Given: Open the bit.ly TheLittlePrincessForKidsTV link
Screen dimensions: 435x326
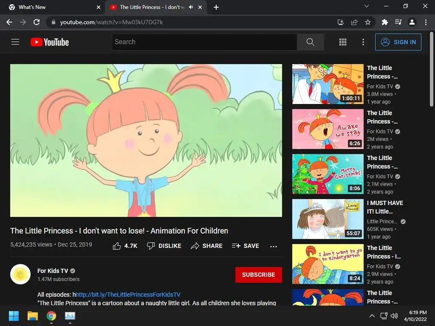Looking at the screenshot, I should tap(128, 295).
